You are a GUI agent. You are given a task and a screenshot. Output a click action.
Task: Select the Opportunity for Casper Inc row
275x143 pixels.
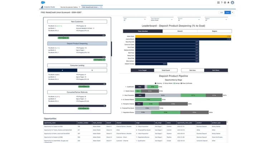[135, 126]
